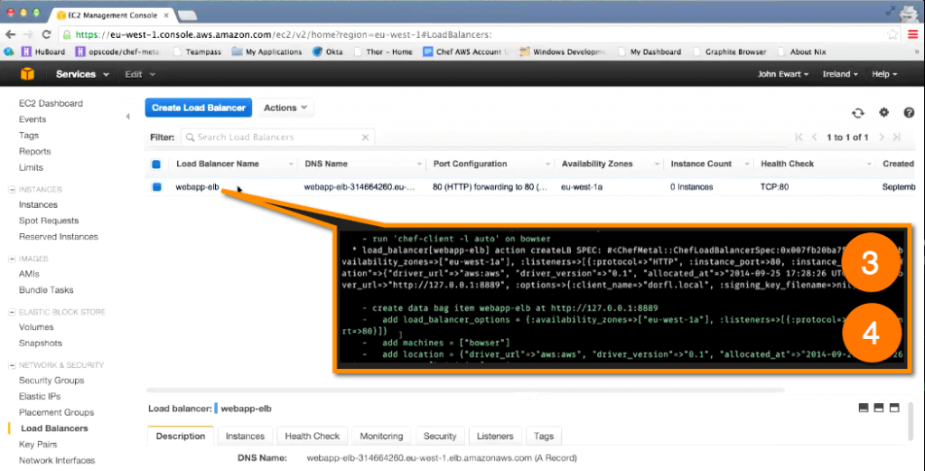
Task: Click the Search Load Balancers filter field
Action: [x=277, y=137]
